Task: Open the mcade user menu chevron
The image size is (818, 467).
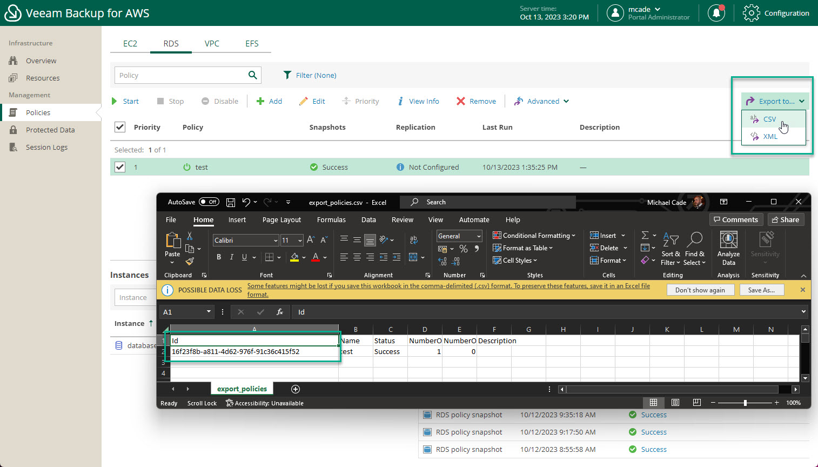Action: [x=658, y=9]
